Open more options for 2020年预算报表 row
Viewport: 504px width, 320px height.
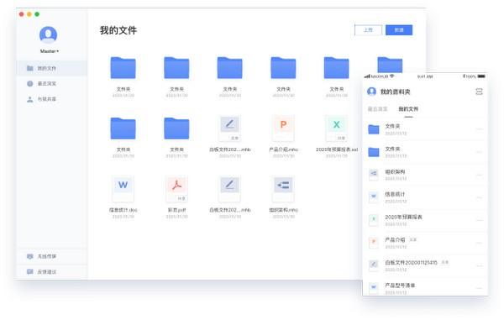tap(480, 220)
